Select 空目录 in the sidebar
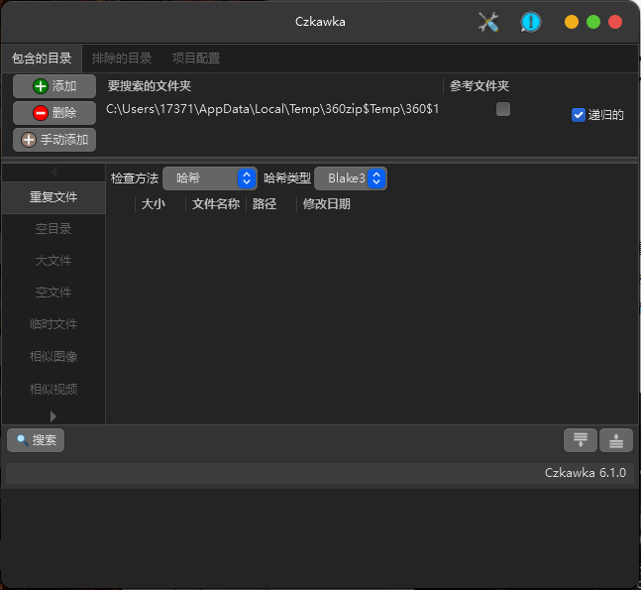This screenshot has height=590, width=641. coord(53,229)
